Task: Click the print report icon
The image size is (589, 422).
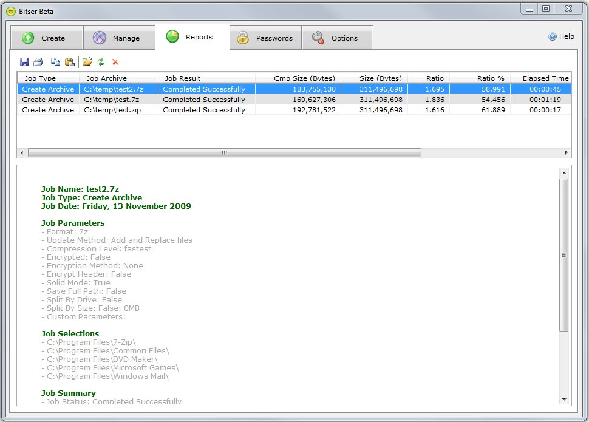Action: (38, 62)
